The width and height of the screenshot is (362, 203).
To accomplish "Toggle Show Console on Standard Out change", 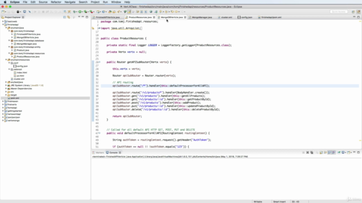I will pos(329,152).
